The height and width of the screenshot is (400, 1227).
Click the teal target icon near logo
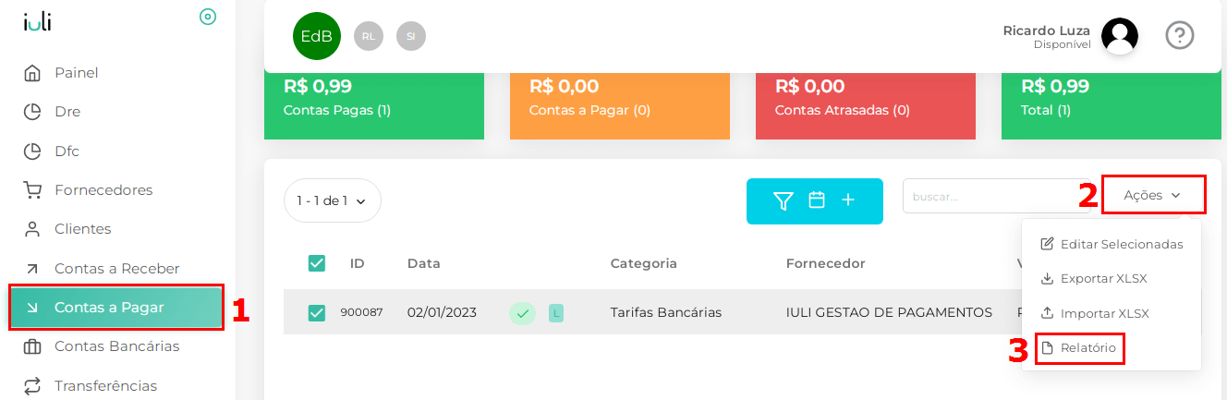click(208, 17)
